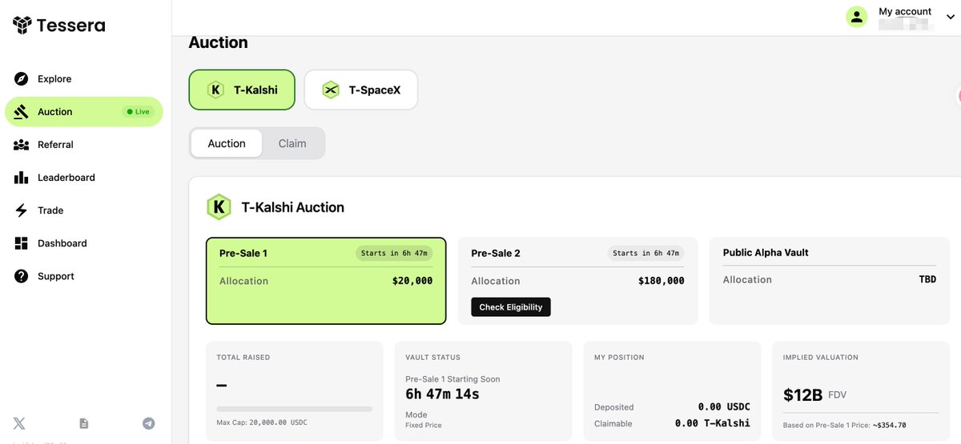Screen dimensions: 961x444
Task: Go to Explore in sidebar
Action: [84, 78]
